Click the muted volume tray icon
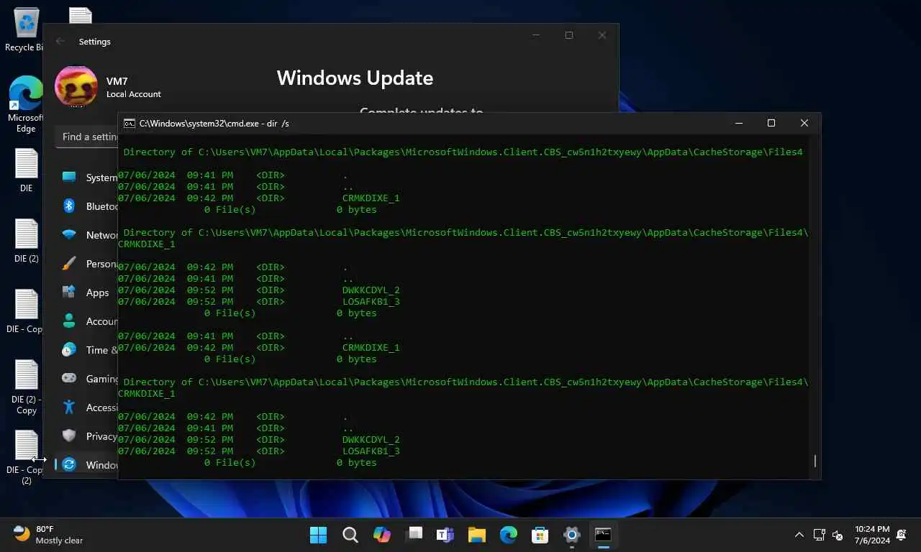 (x=838, y=535)
